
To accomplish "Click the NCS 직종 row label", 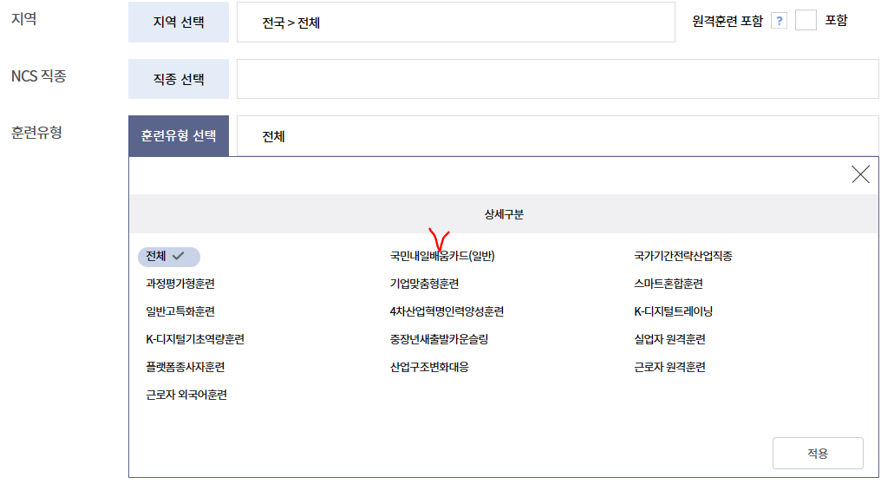I will pyautogui.click(x=39, y=75).
